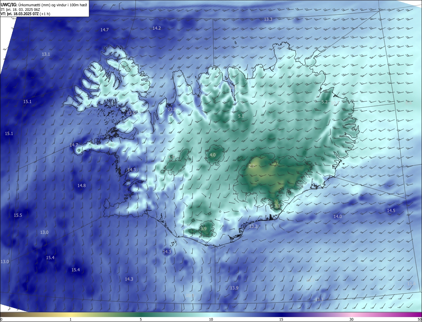Viewport: 422px width, 322px height.
Task: Click the "14.5" value southeast of Iceland
Action: click(x=391, y=210)
